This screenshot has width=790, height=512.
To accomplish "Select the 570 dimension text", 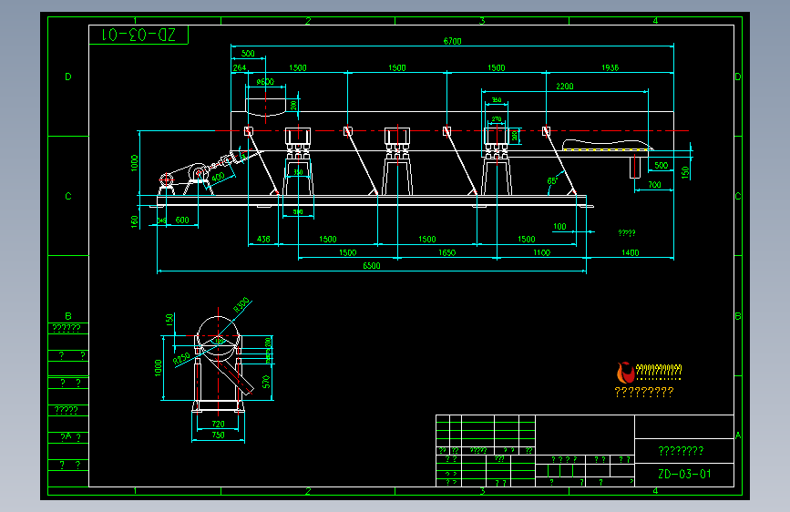I will click(x=267, y=382).
